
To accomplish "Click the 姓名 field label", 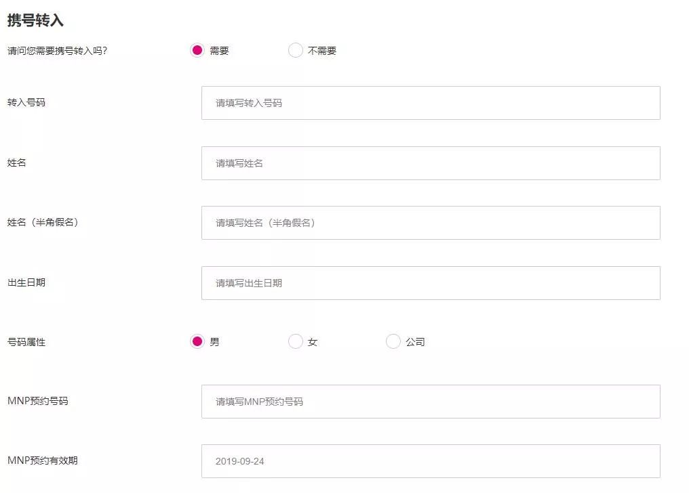I will [15, 163].
